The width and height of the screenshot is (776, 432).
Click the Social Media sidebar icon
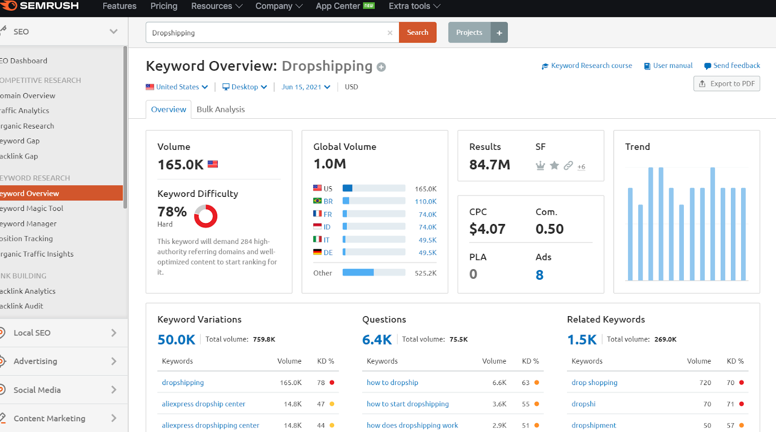tap(1, 390)
